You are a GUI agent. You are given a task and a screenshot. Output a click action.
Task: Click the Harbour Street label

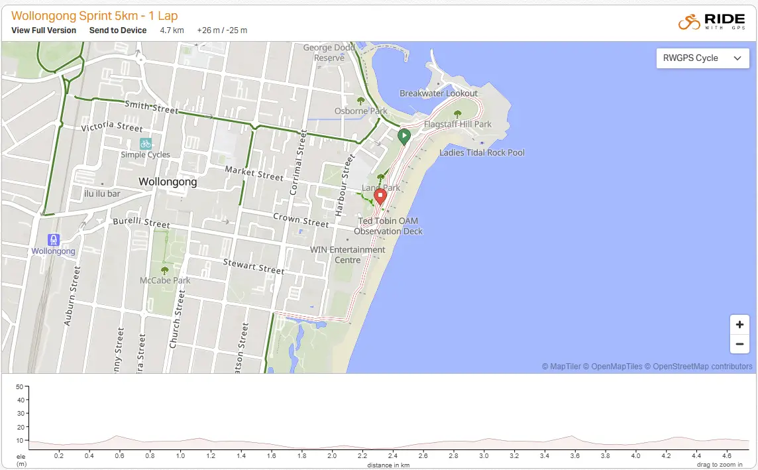point(345,185)
